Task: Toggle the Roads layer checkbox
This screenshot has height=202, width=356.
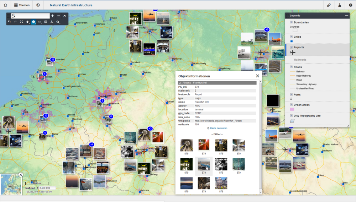Action: coord(291,67)
